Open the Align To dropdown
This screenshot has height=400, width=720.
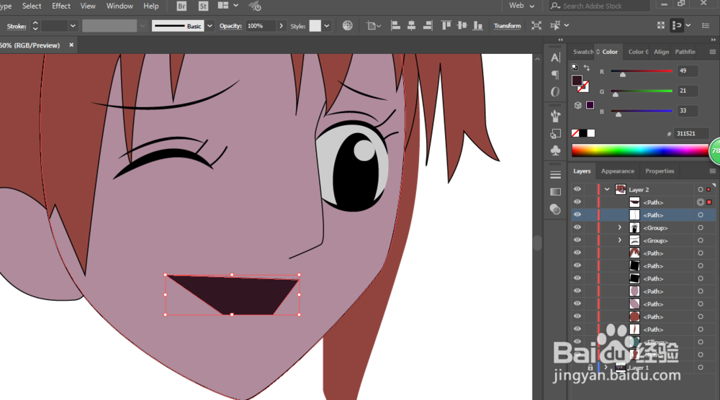coord(374,26)
